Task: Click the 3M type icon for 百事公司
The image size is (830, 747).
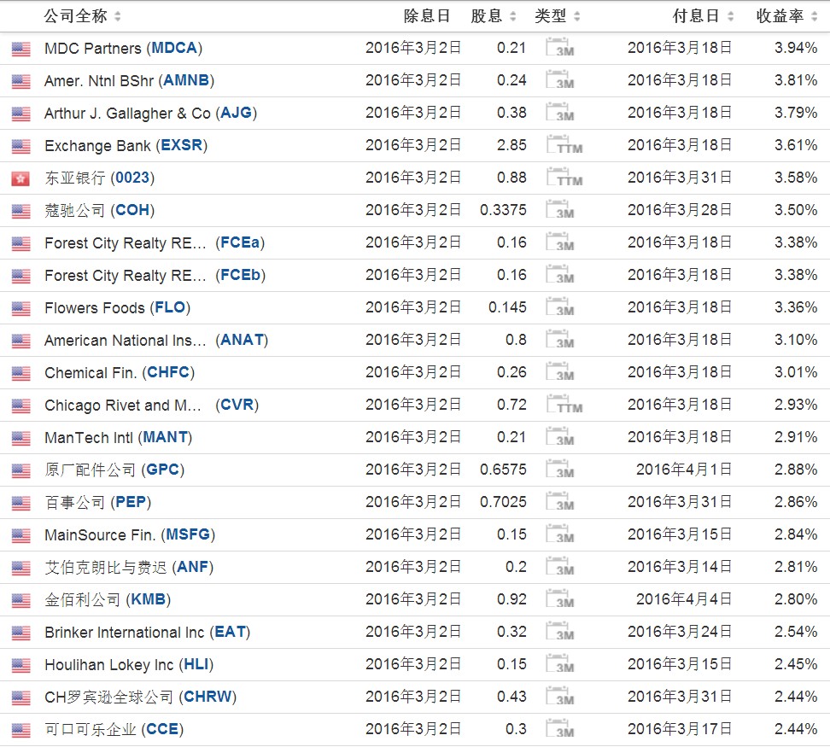Action: (x=559, y=503)
